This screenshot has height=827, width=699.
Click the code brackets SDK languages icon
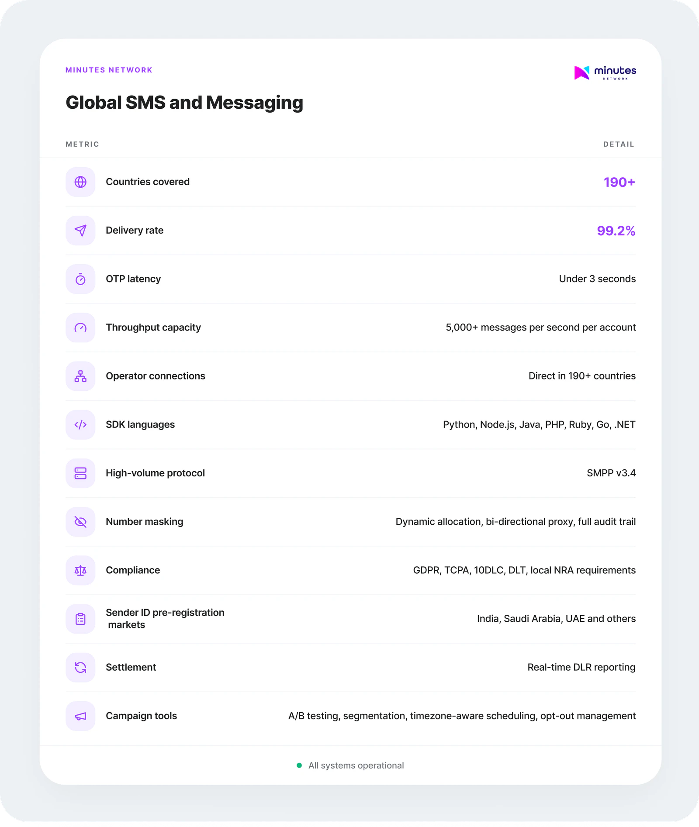(x=80, y=425)
